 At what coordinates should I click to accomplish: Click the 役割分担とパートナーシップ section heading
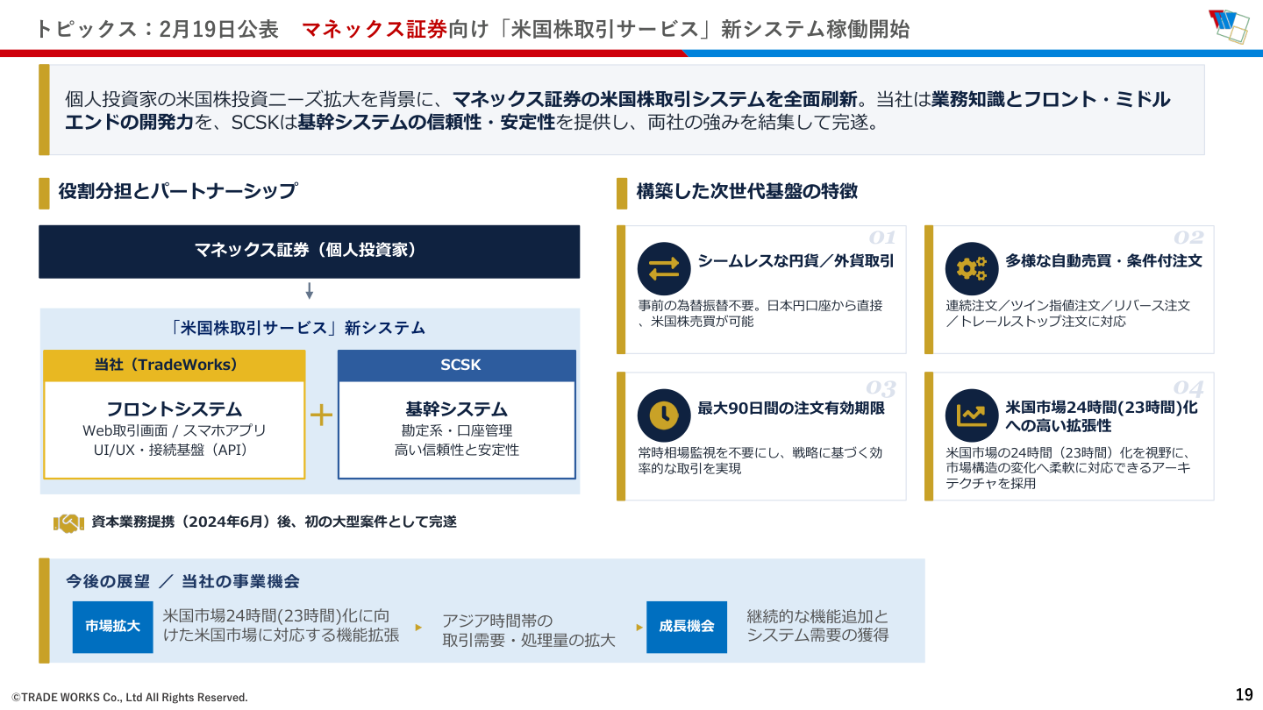(x=178, y=190)
